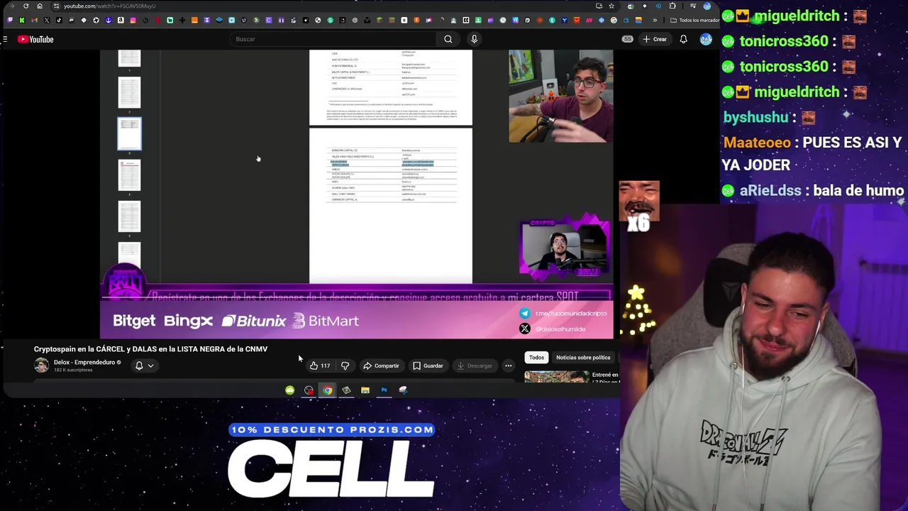
Task: Open Chrome extensions puzzle icon
Action: click(x=672, y=6)
